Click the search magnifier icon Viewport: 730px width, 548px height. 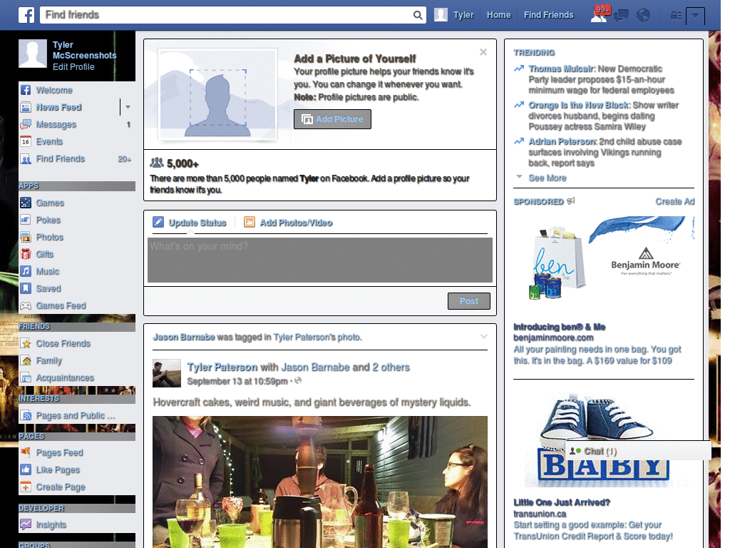pos(418,15)
